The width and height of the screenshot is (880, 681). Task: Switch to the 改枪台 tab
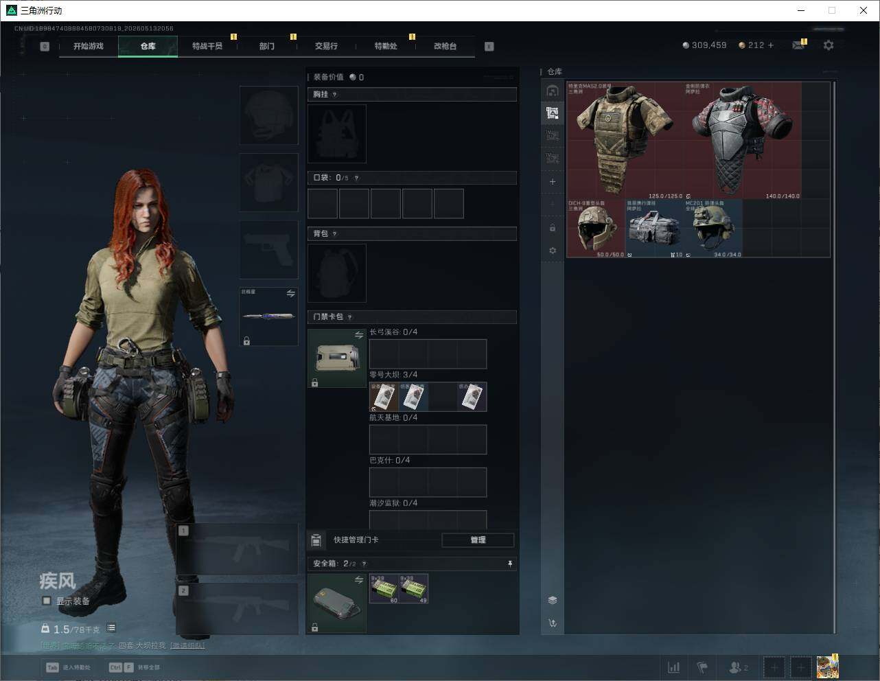445,46
